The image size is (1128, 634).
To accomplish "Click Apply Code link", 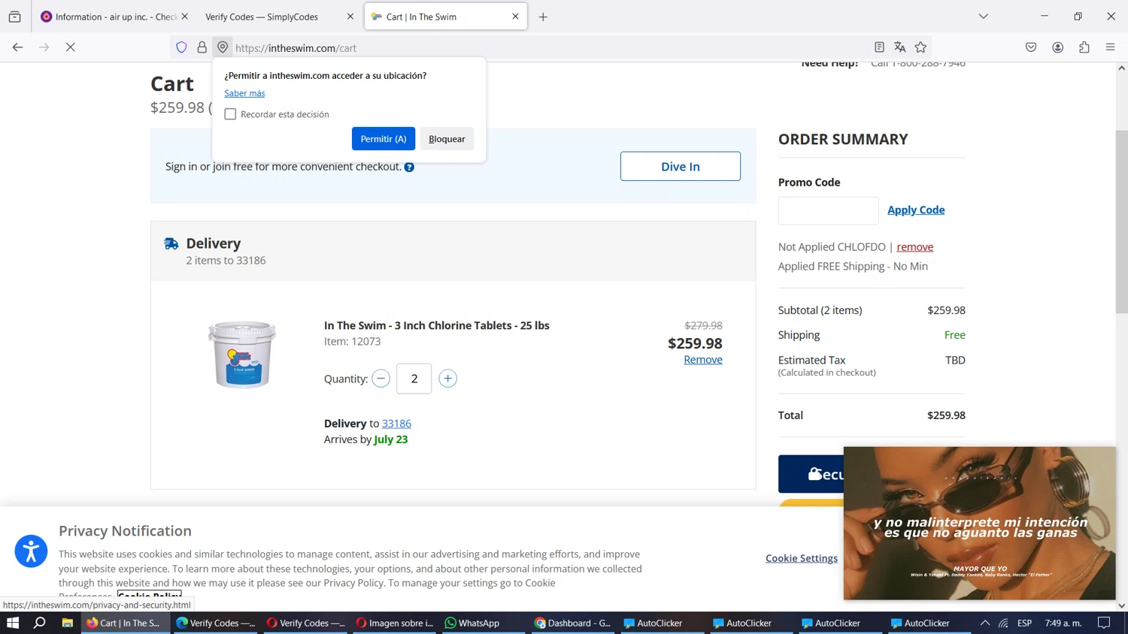I will point(916,210).
